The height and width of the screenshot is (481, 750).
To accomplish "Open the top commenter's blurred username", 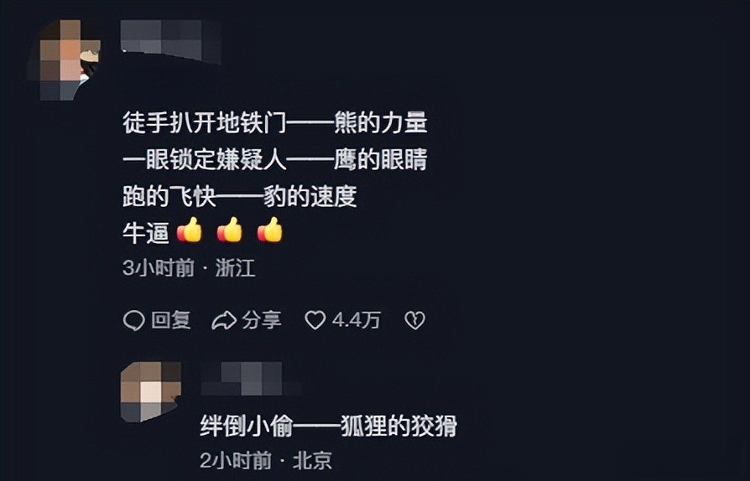I will [171, 42].
